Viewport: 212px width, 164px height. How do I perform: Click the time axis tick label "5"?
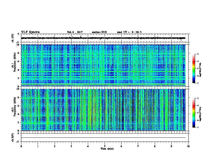pos(105,146)
